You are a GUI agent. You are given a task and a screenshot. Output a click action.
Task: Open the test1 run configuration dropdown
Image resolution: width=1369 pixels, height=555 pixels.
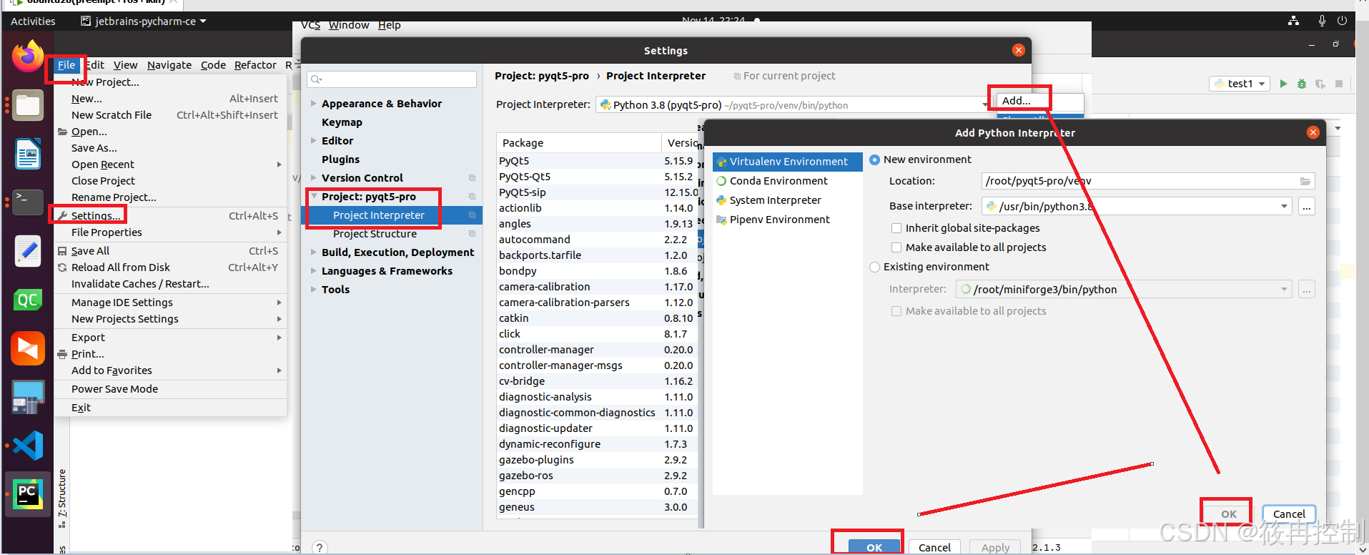coord(1240,84)
